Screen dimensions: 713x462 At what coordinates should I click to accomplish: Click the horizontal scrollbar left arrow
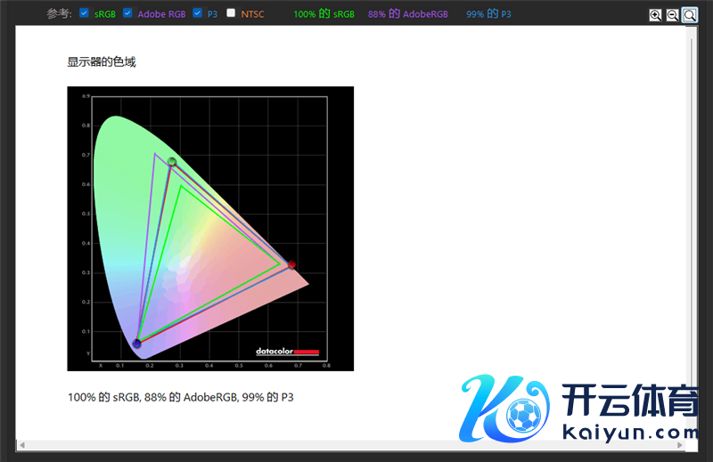(21, 444)
